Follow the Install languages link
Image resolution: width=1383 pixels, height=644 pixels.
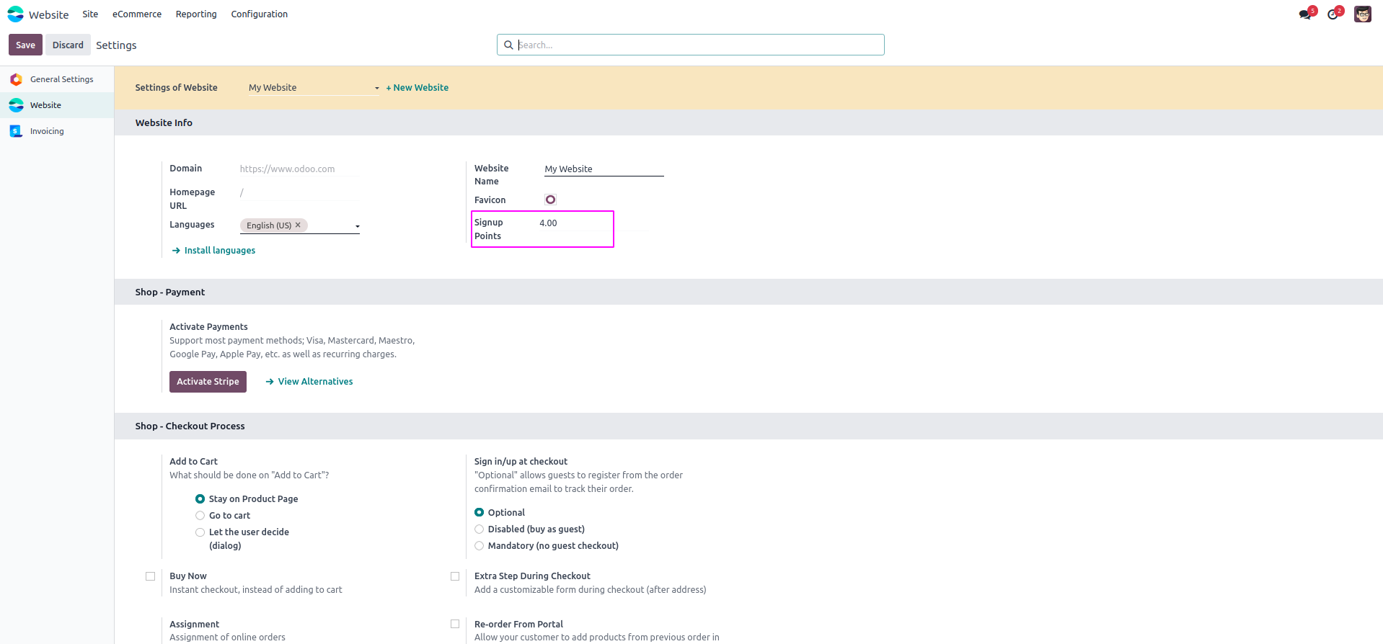[219, 251]
